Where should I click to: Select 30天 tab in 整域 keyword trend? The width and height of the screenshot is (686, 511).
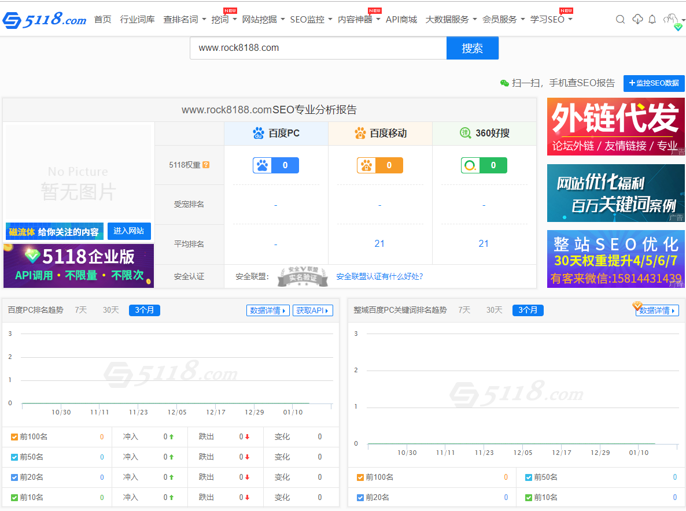click(x=495, y=310)
